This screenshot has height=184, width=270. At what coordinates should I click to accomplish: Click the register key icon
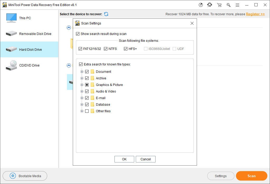[229, 5]
